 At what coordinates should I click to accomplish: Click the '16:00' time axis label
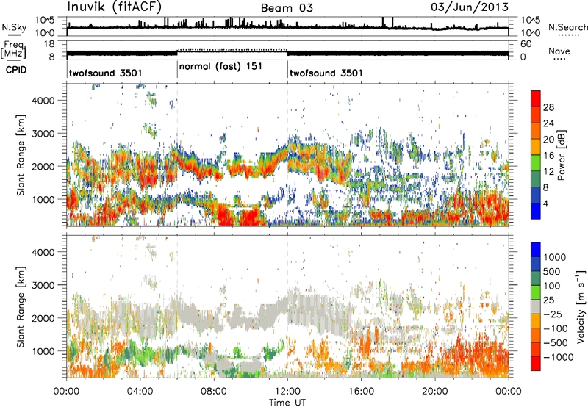coord(361,392)
